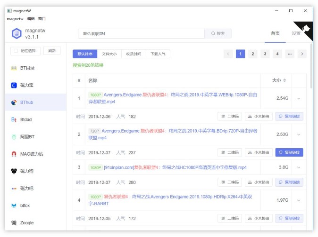The image size is (318, 237).
Task: Go to results page 3
Action: tap(265, 54)
